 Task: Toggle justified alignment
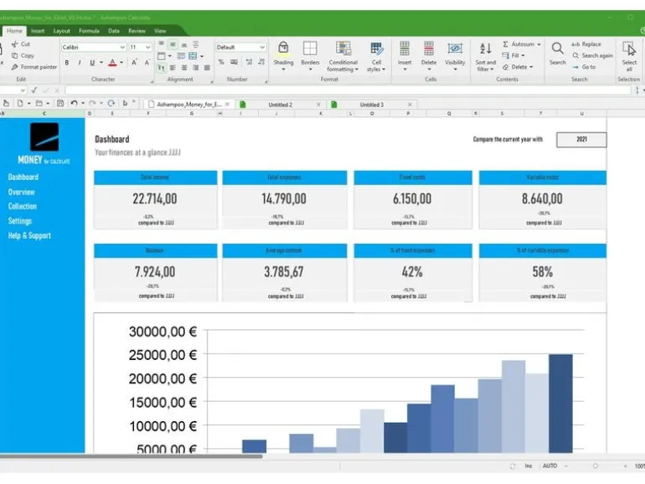pos(207,68)
